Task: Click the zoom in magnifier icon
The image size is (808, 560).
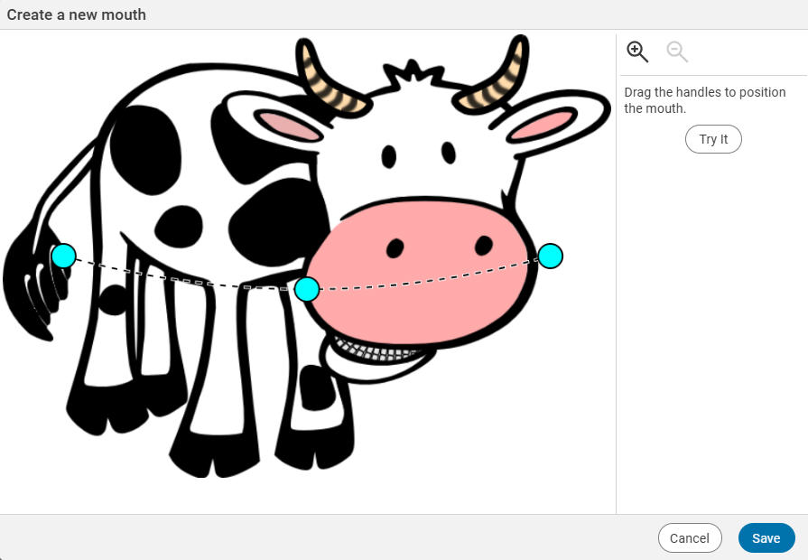Action: click(x=637, y=51)
